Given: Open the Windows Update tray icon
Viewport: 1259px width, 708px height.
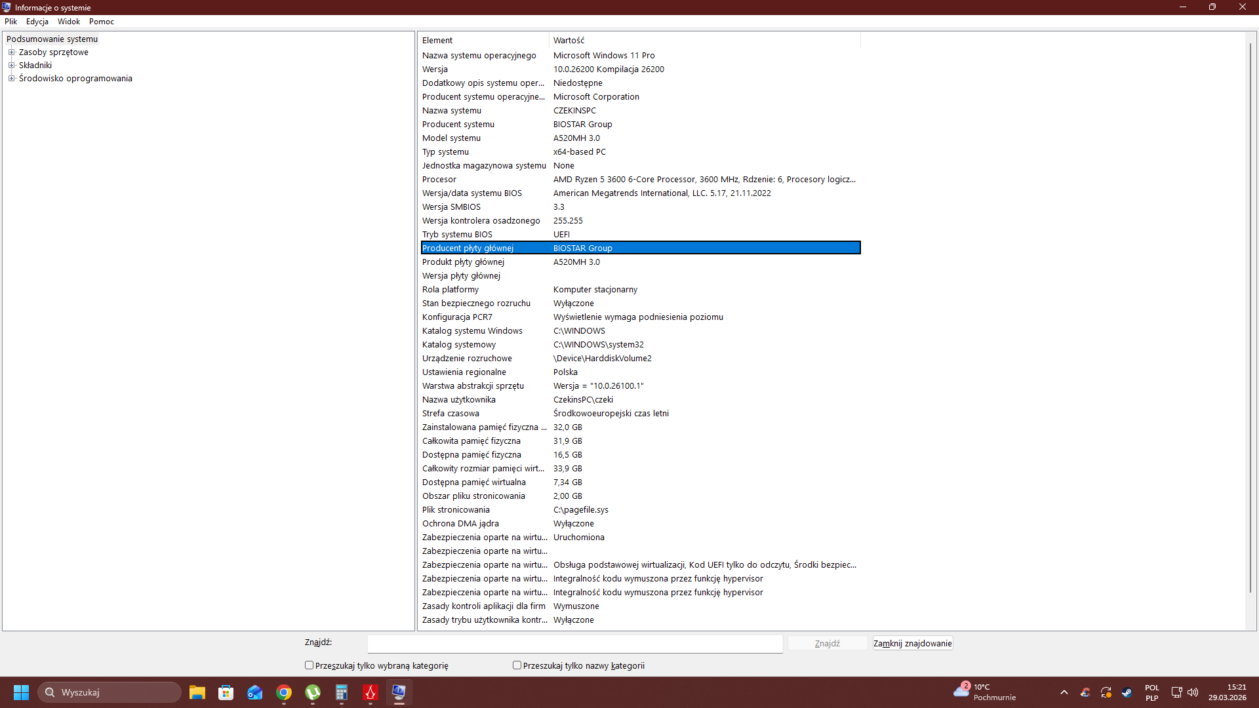Looking at the screenshot, I should 1106,692.
